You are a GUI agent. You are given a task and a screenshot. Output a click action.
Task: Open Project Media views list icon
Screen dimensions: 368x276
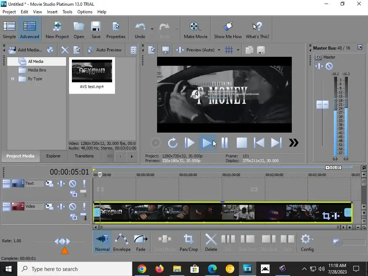pyautogui.click(x=133, y=50)
